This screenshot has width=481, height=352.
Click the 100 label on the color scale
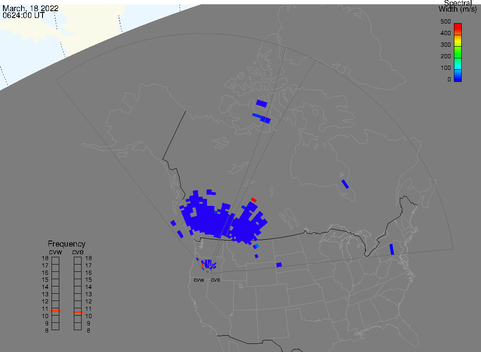[445, 68]
